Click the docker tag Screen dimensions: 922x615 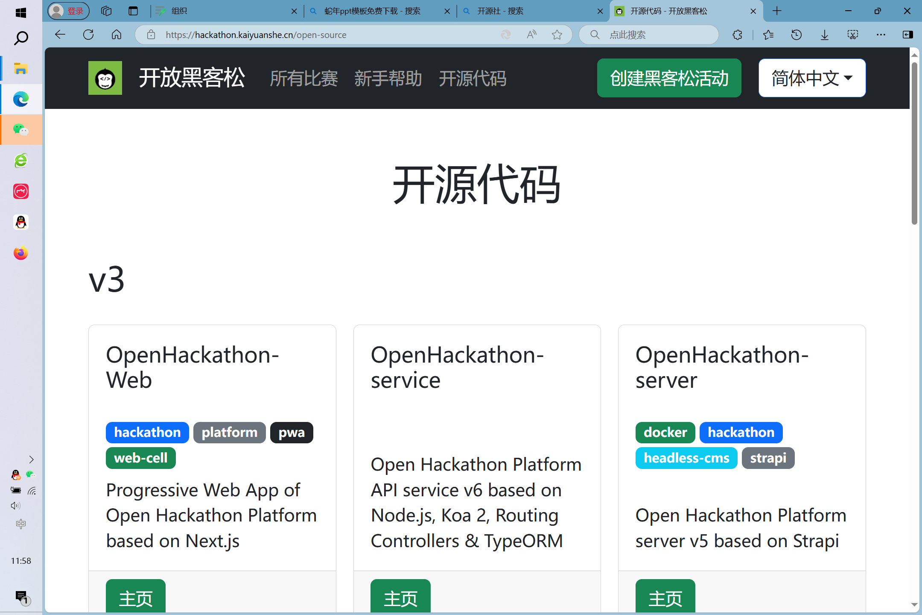[x=665, y=433]
